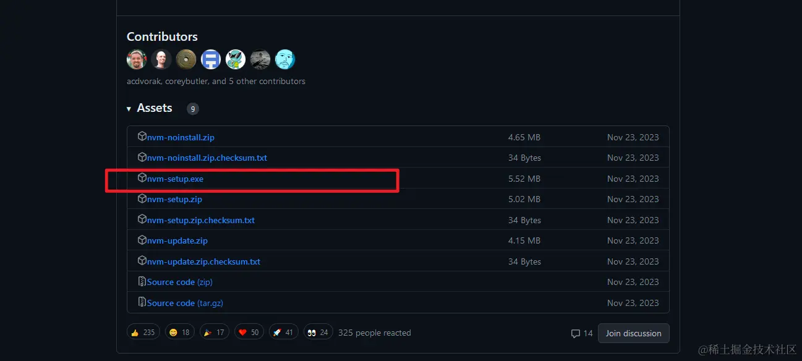This screenshot has width=802, height=361.
Task: Click file-zip icon beside Source code (zip)
Action: [142, 281]
